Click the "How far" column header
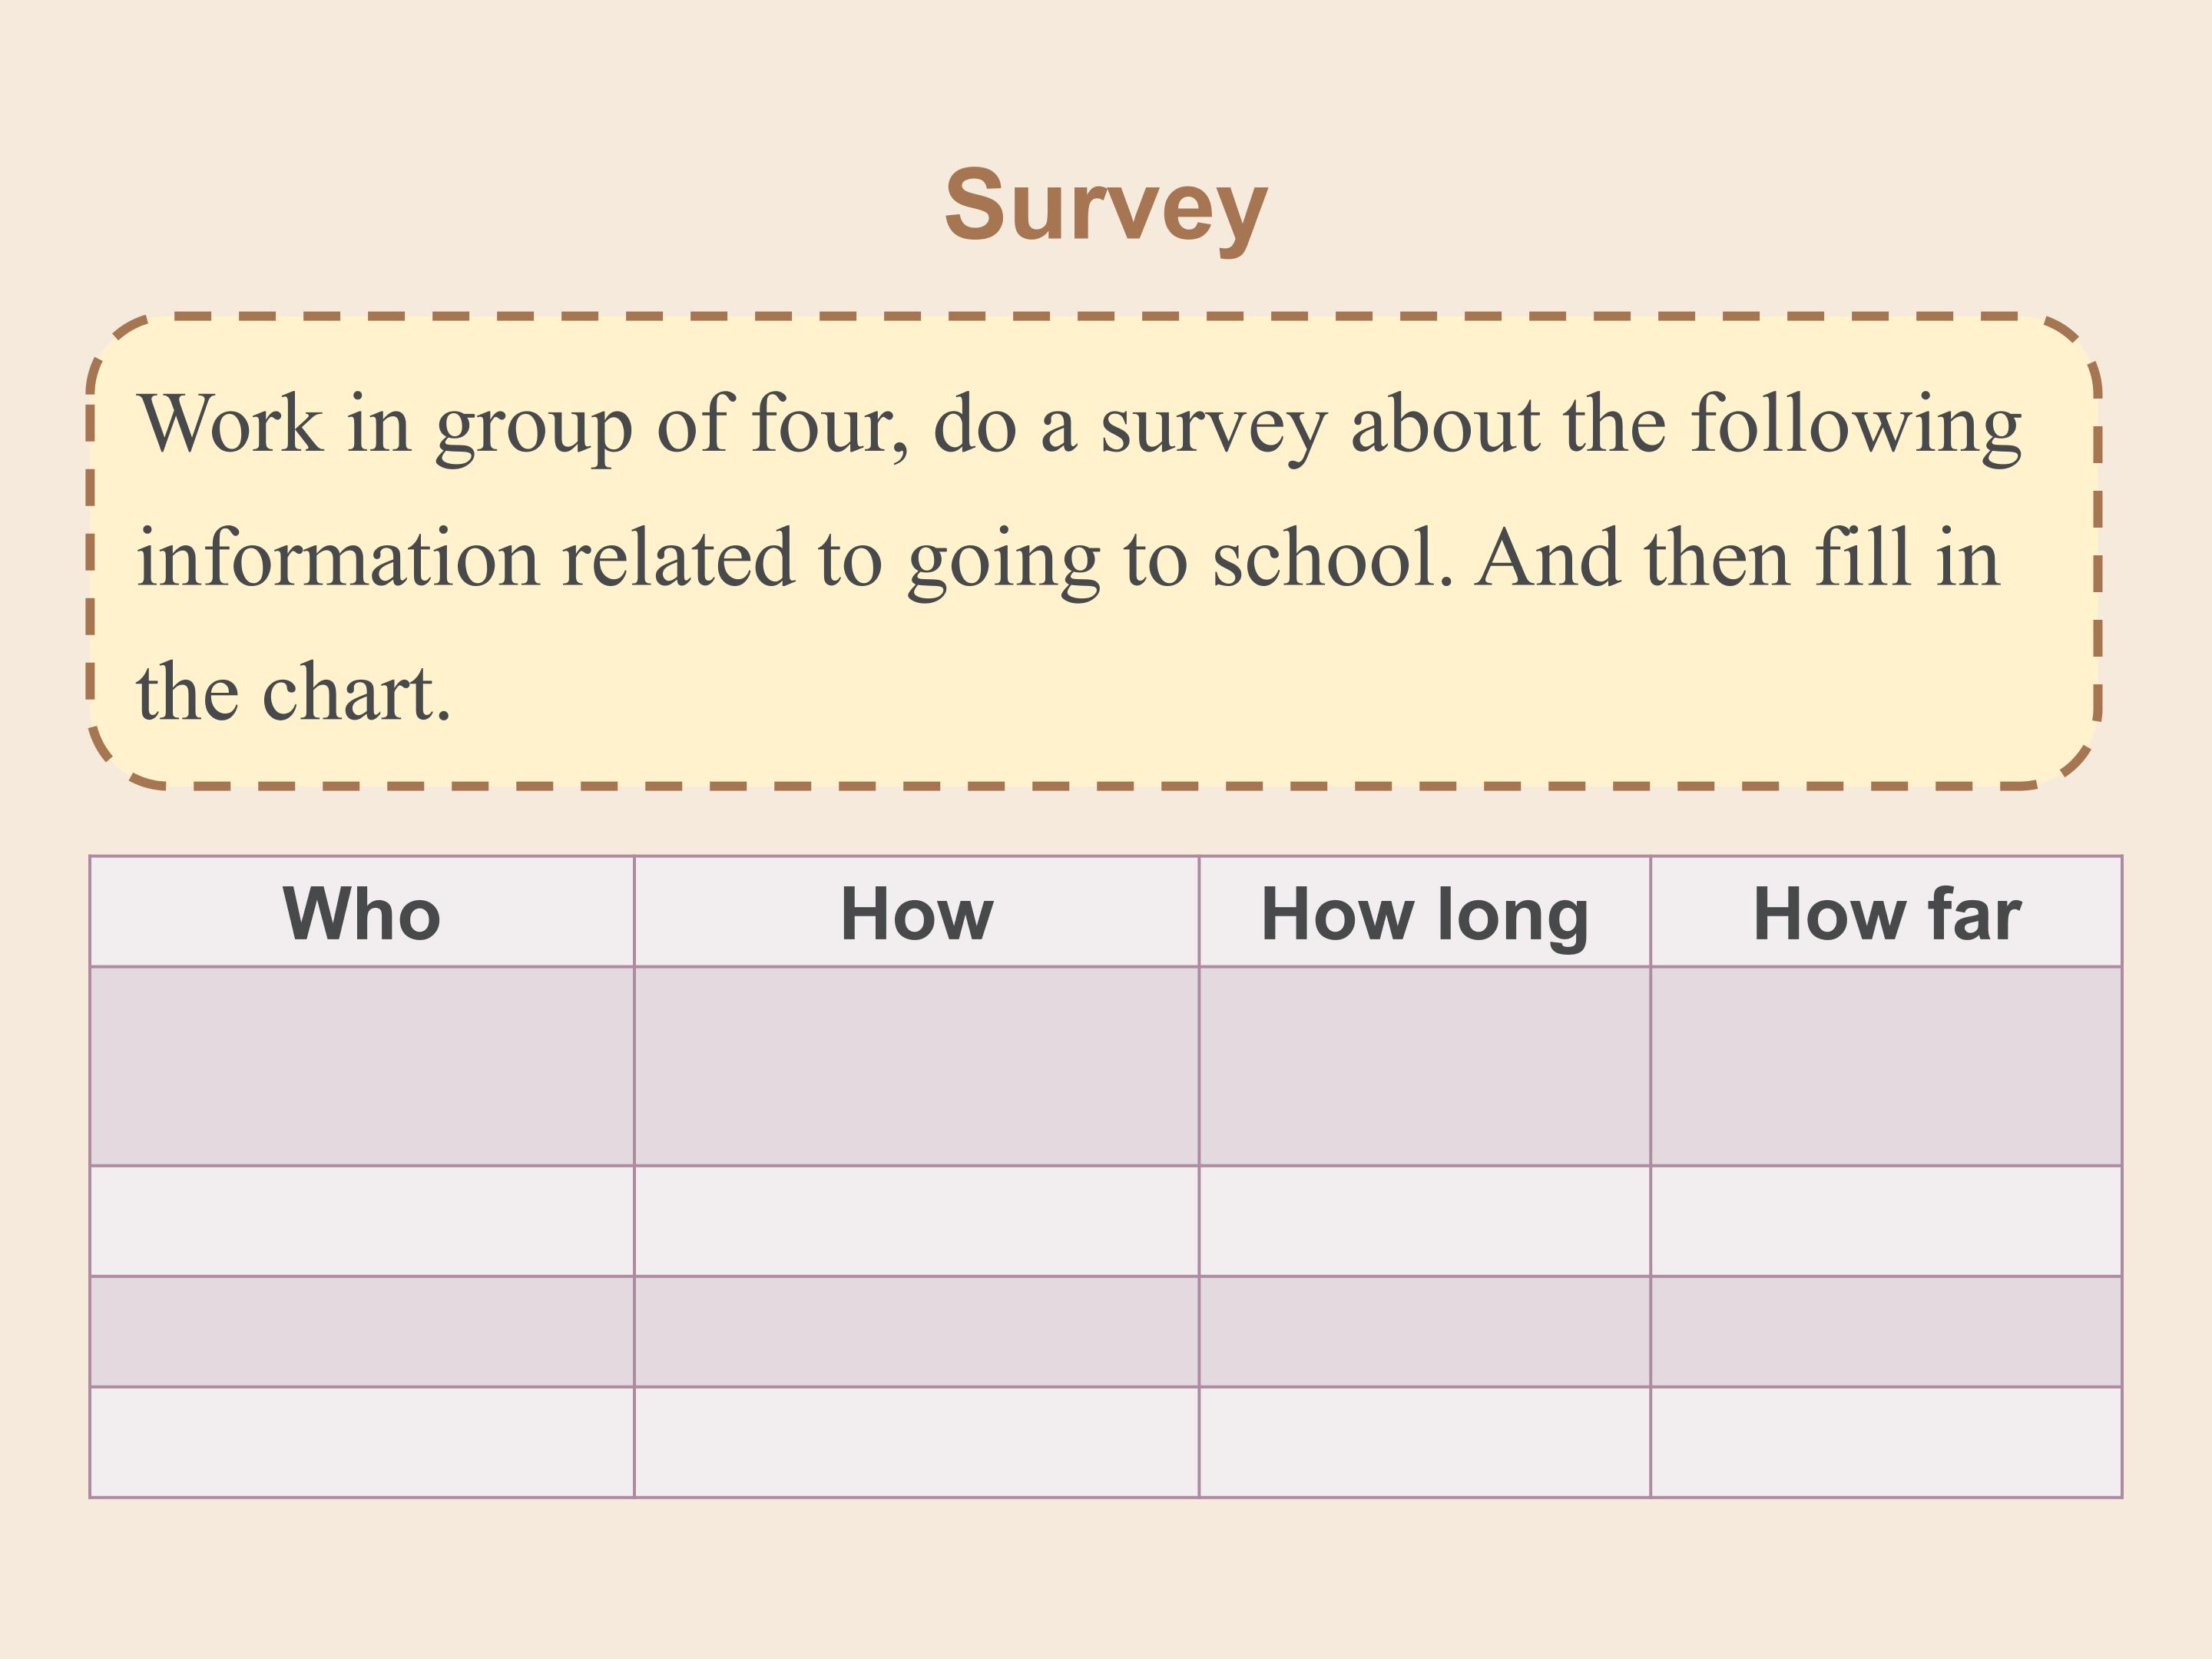2212x1659 pixels. [1886, 912]
